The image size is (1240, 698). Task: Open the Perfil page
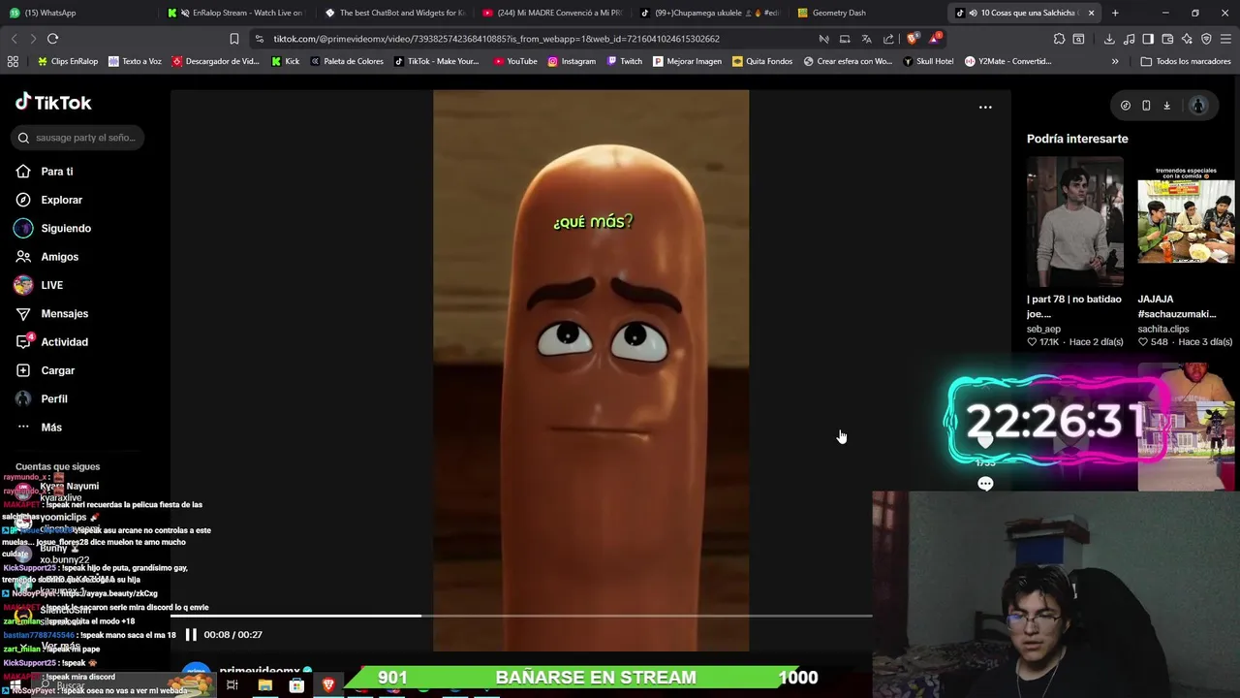pyautogui.click(x=42, y=399)
